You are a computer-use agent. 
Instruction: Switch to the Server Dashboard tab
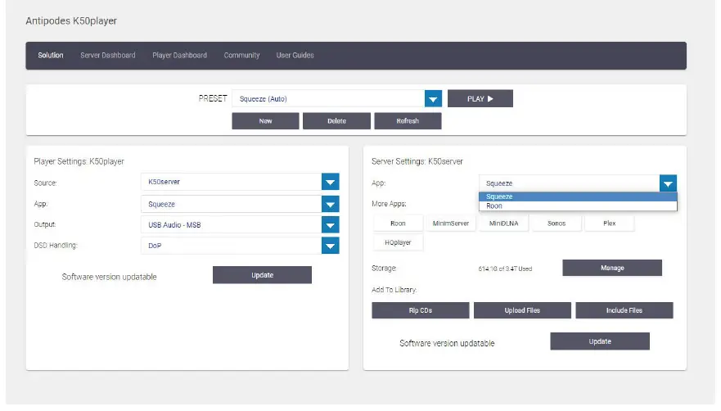pos(107,56)
